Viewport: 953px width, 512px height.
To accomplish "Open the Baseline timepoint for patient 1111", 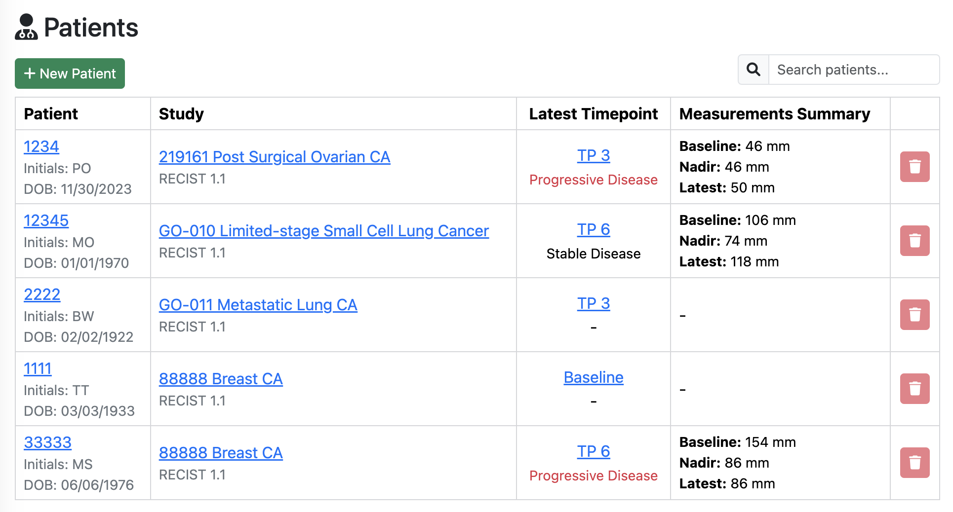I will point(594,377).
